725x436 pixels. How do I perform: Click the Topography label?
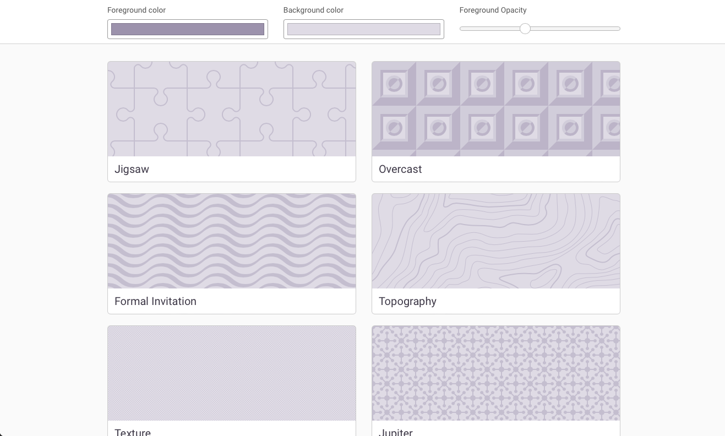(407, 301)
